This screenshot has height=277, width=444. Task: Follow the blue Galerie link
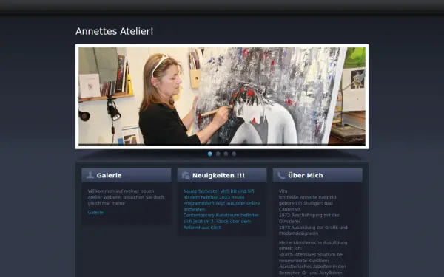(x=95, y=212)
